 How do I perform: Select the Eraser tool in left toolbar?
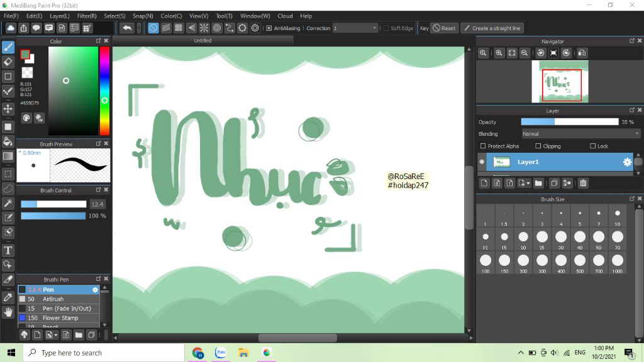pos(8,62)
